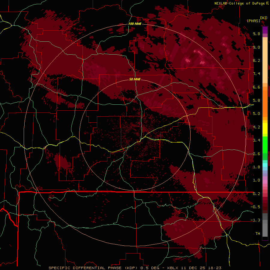Click the 3.4 legend value

(256, 140)
